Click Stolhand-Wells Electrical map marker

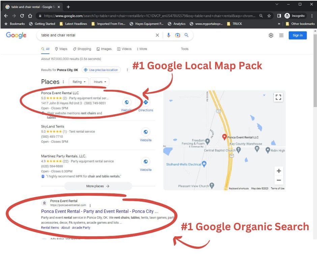[204, 164]
